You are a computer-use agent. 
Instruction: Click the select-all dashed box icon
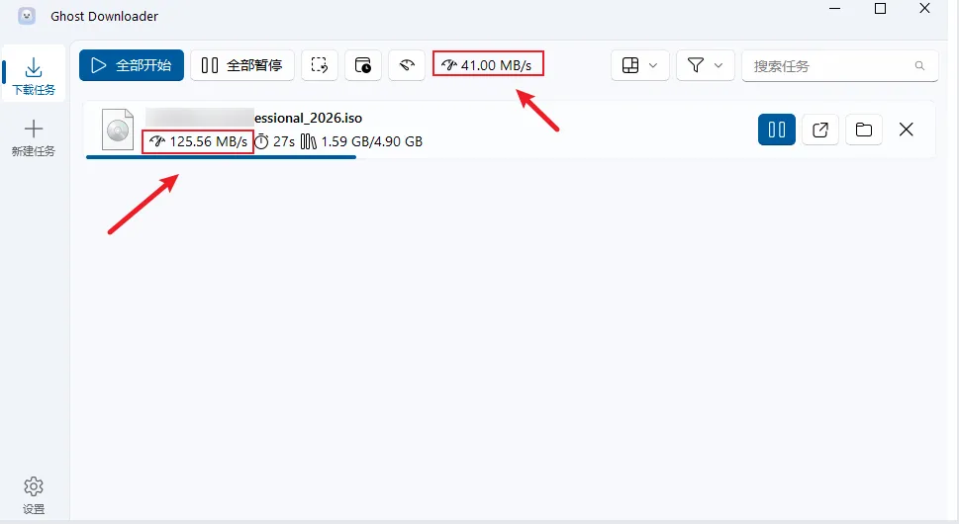320,65
